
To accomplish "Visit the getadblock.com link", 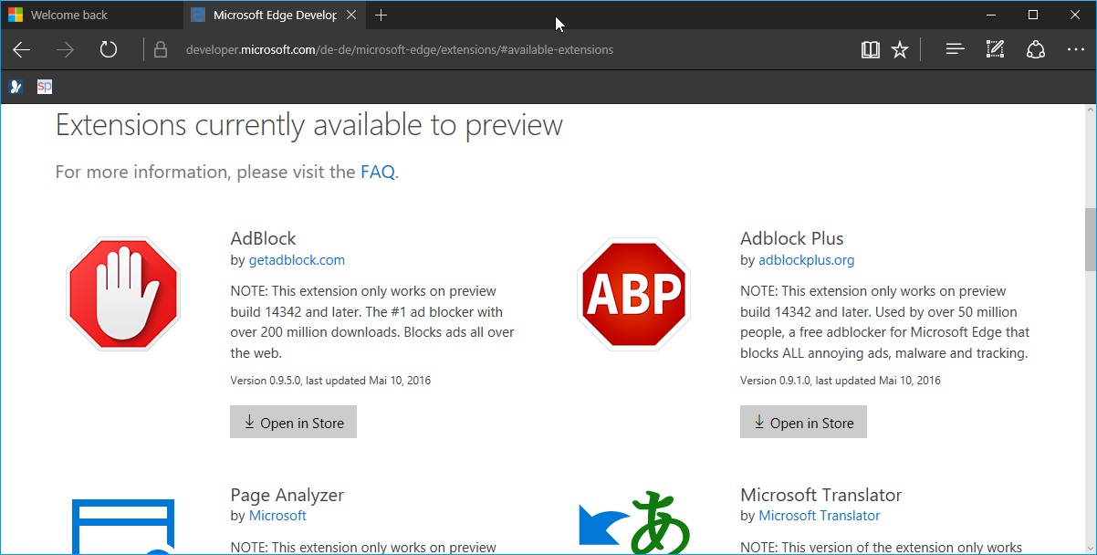I will (297, 260).
